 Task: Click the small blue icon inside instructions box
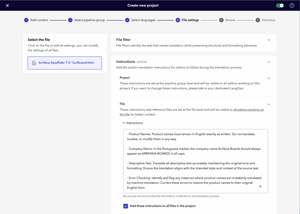(260, 186)
